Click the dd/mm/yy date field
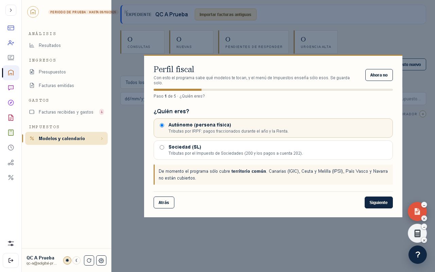435x272 pixels. click(133, 99)
